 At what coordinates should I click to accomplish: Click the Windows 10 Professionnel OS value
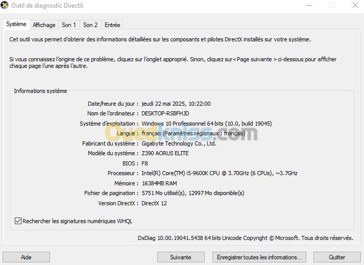206,124
